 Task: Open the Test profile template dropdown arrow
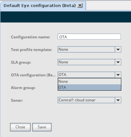[x=118, y=49]
